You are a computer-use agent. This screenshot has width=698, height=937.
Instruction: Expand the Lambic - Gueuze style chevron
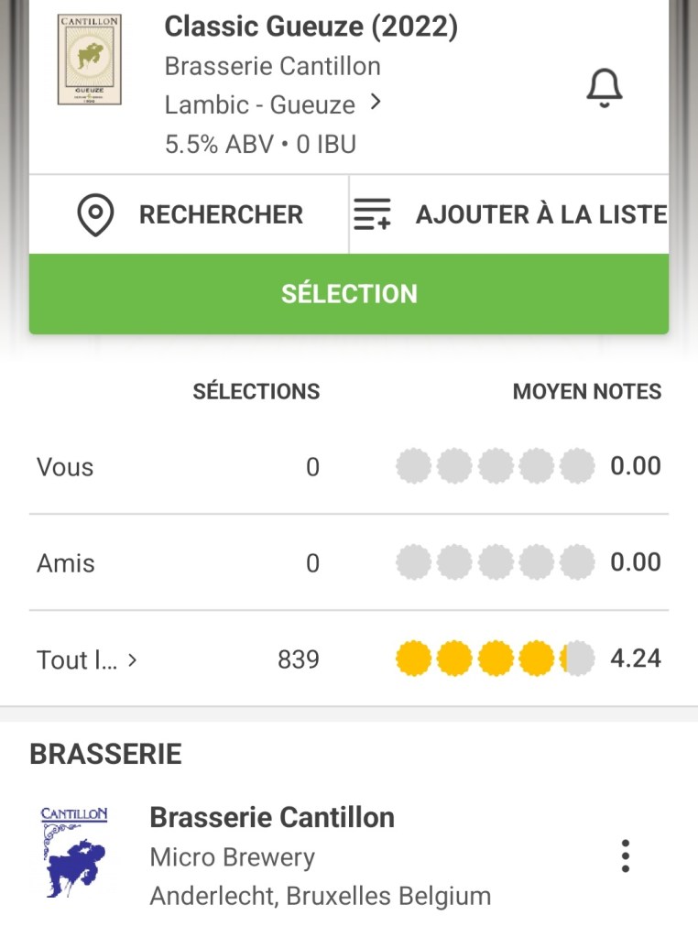click(x=375, y=103)
